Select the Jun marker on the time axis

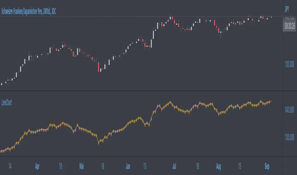[x=128, y=166]
